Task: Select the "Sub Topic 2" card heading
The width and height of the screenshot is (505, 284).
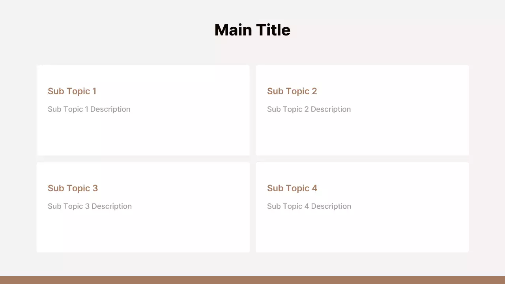Action: [x=292, y=91]
